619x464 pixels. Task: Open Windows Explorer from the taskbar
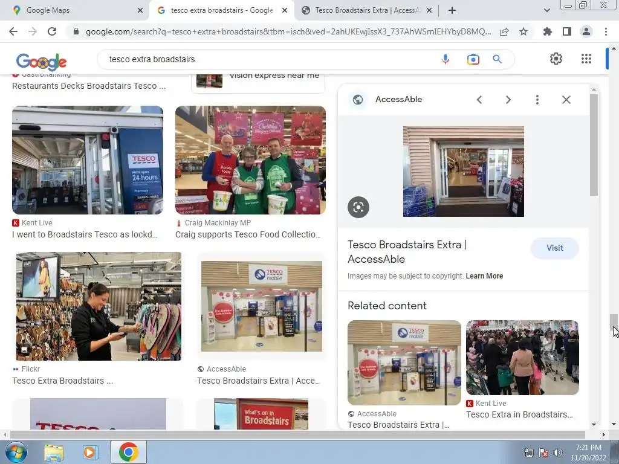54,453
